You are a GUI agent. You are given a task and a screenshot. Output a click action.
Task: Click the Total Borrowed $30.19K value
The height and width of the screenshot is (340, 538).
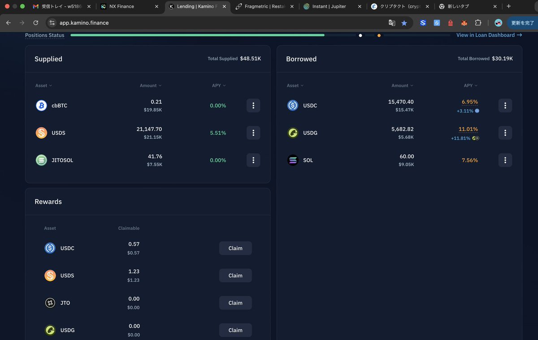point(503,59)
